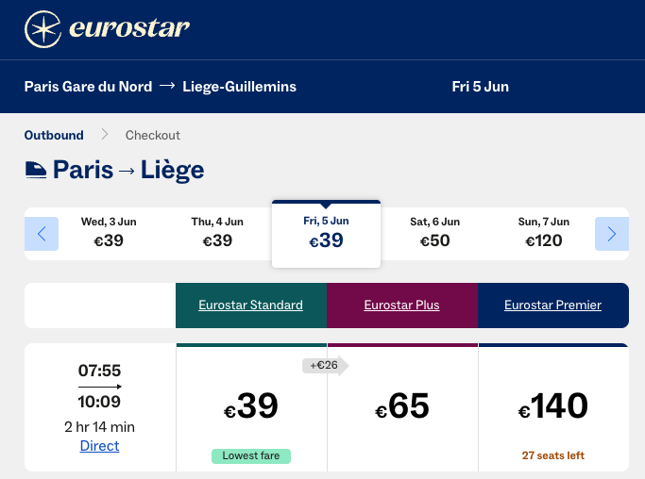Open Eurostar Standard class details

(250, 306)
